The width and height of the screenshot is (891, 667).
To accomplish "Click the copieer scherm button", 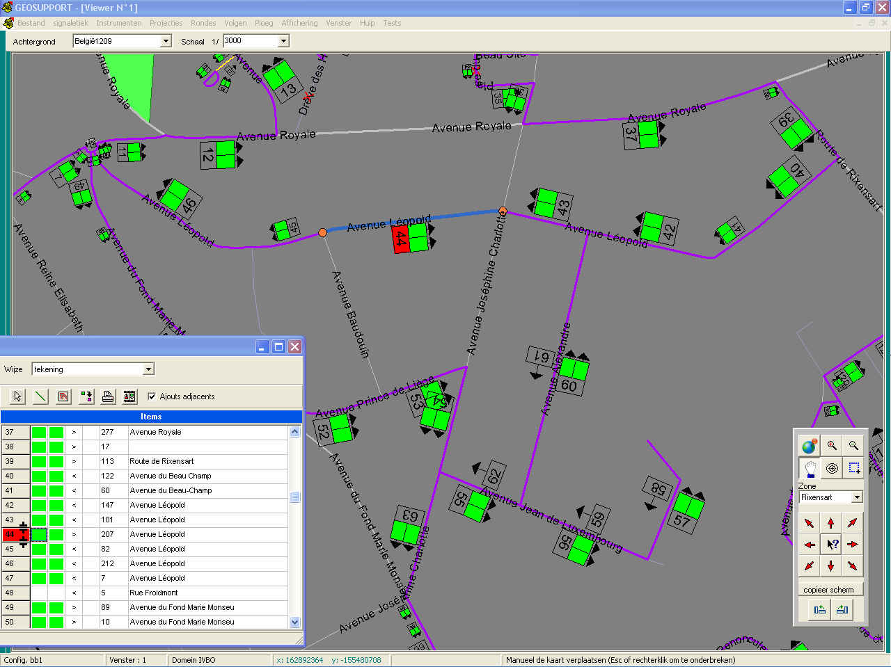I will click(x=828, y=589).
